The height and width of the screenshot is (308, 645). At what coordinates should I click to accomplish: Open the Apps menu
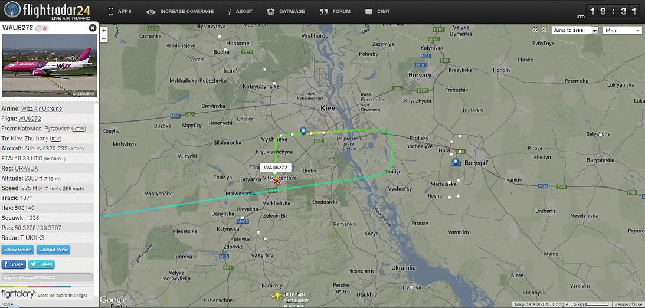(x=120, y=12)
